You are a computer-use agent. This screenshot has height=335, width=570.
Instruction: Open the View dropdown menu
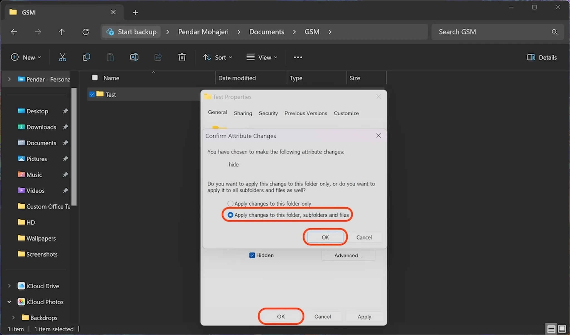point(262,57)
